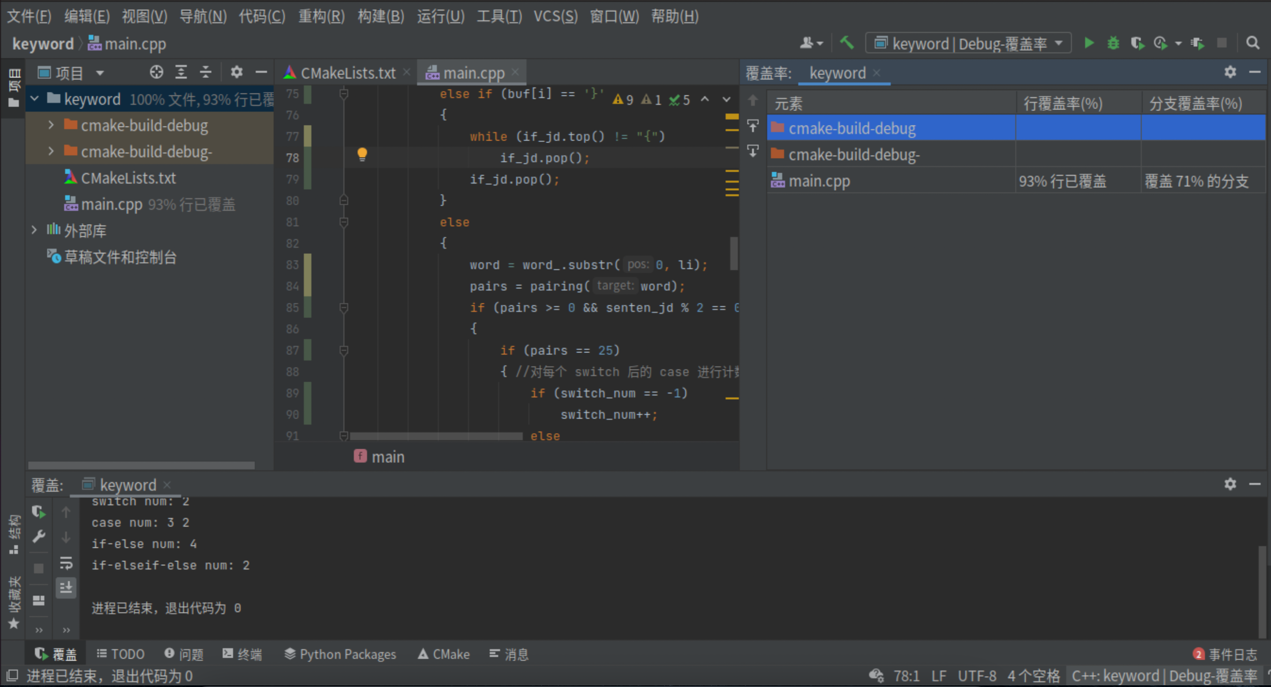1271x687 pixels.
Task: Open coverage panel settings gear
Action: (x=1230, y=73)
